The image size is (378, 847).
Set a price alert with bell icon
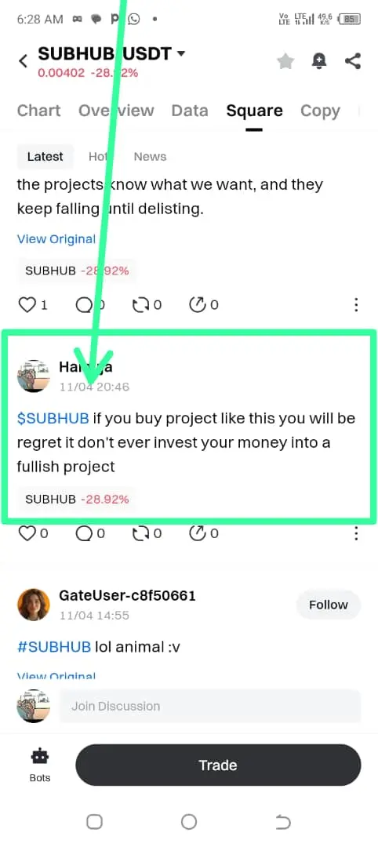(x=319, y=61)
